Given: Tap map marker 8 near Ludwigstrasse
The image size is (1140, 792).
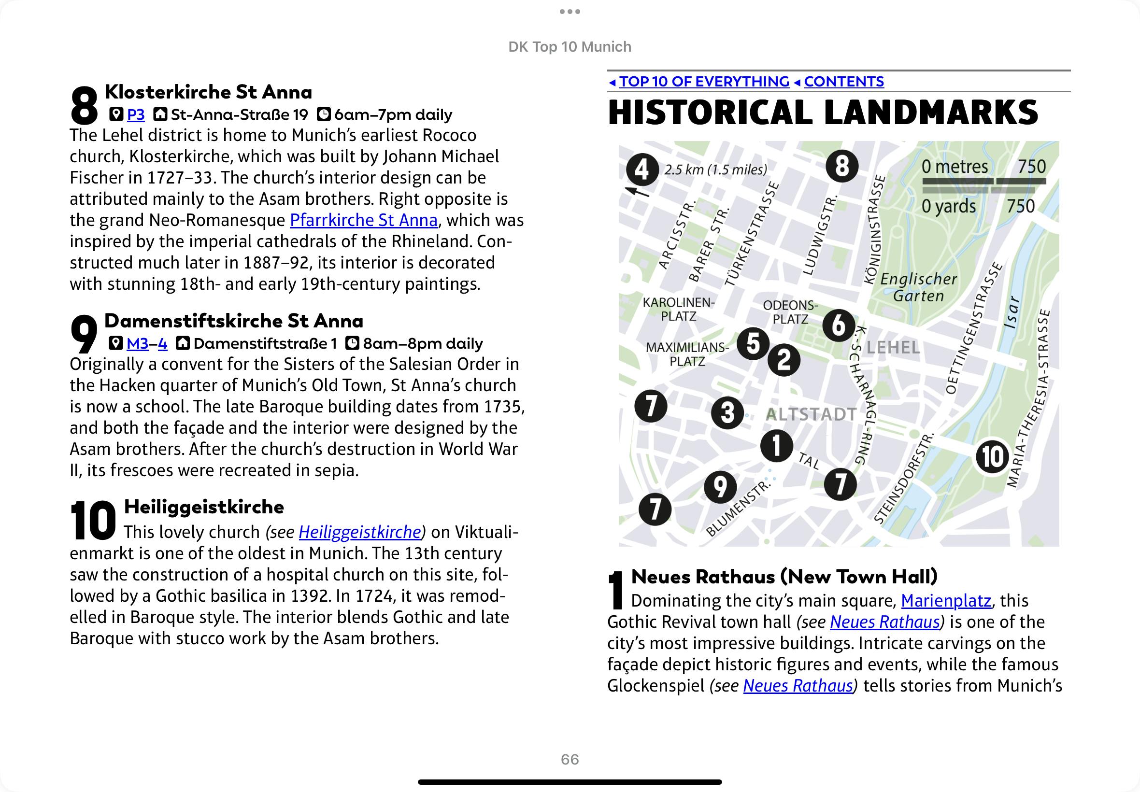Looking at the screenshot, I should 842,166.
